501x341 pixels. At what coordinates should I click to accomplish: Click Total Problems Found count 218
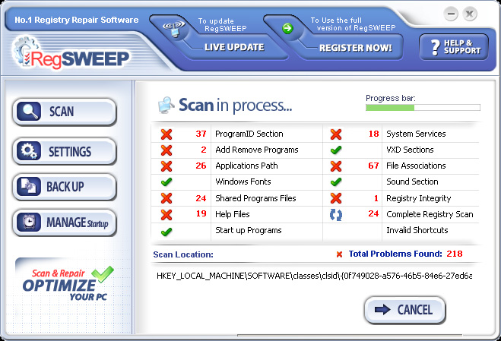tap(455, 254)
